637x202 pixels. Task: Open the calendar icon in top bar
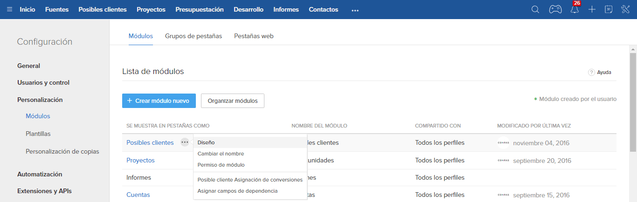(x=608, y=9)
